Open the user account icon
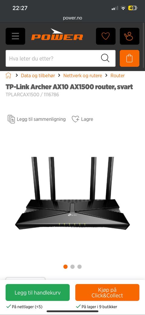 click(130, 36)
